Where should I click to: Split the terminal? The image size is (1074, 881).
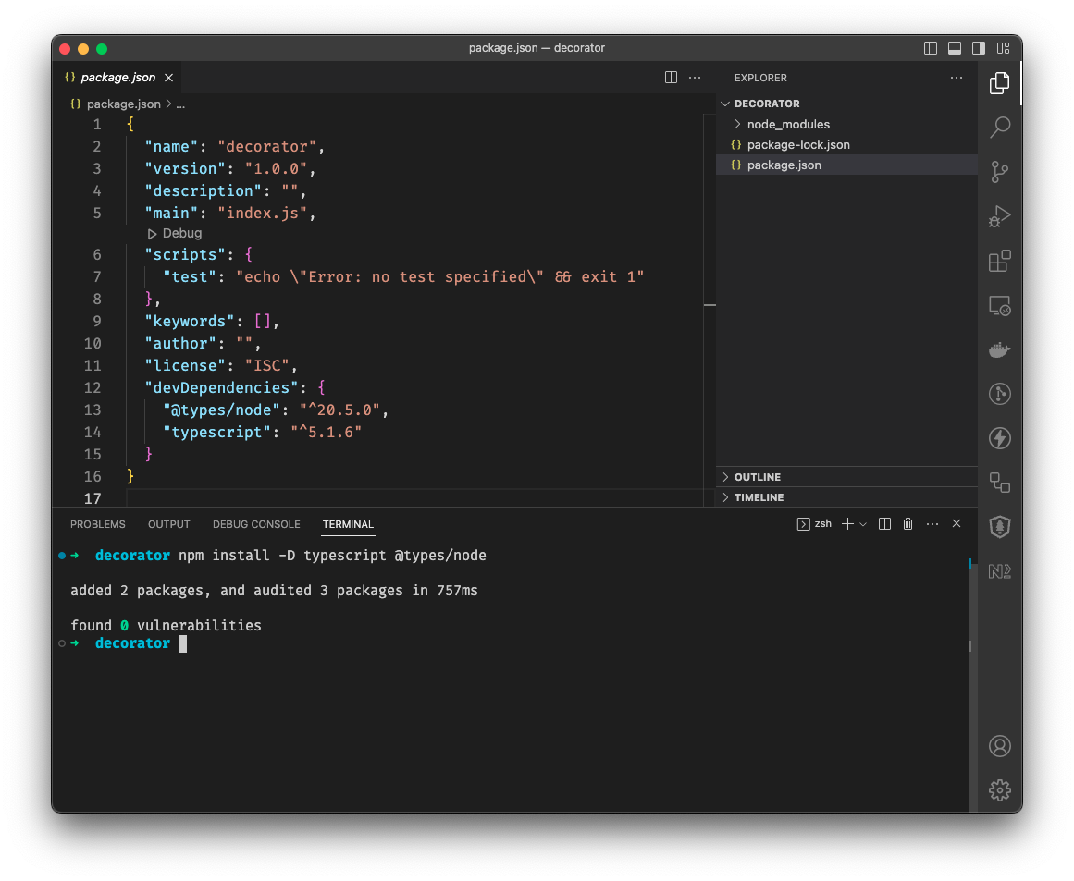pyautogui.click(x=884, y=523)
